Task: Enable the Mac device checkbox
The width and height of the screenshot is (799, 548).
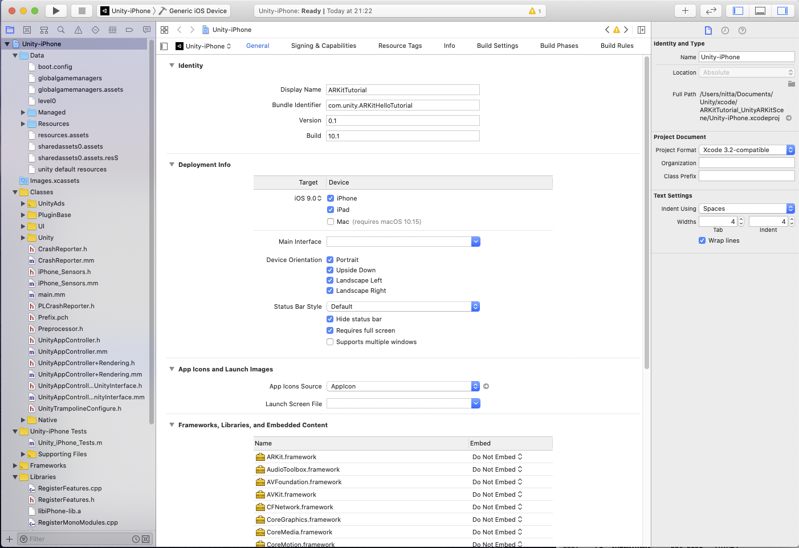Action: (x=331, y=222)
